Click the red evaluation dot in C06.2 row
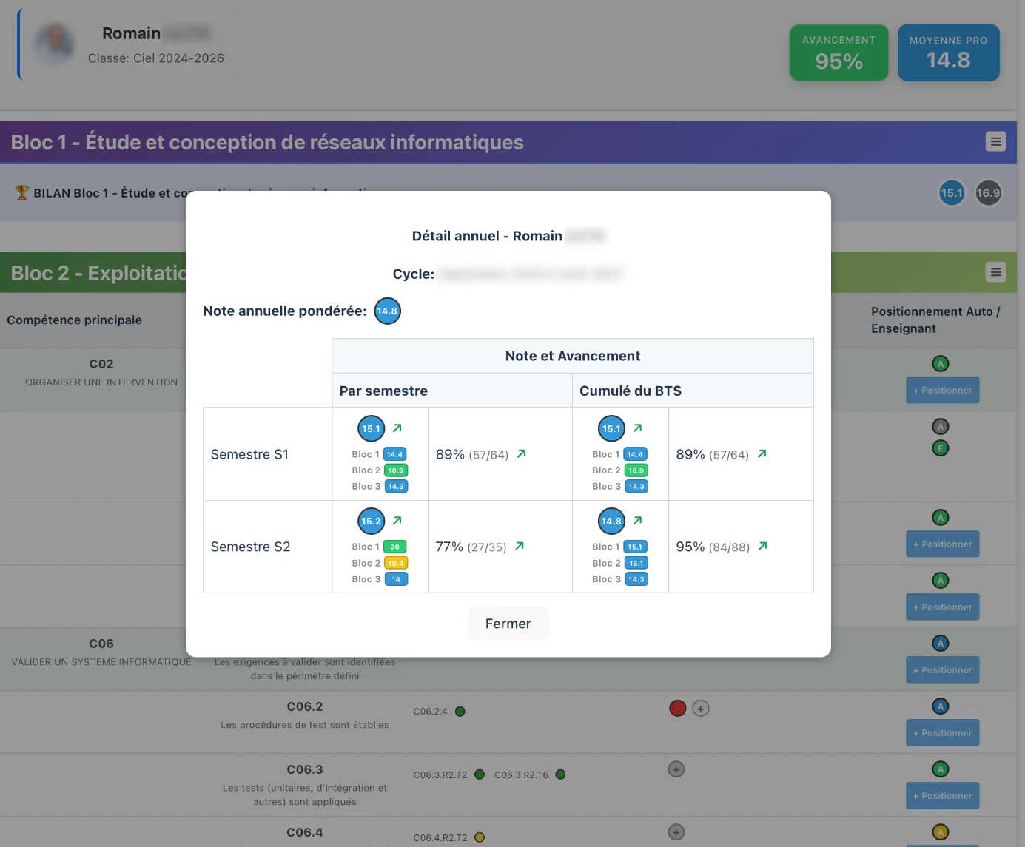Screen dimensions: 1025x847 click(677, 708)
